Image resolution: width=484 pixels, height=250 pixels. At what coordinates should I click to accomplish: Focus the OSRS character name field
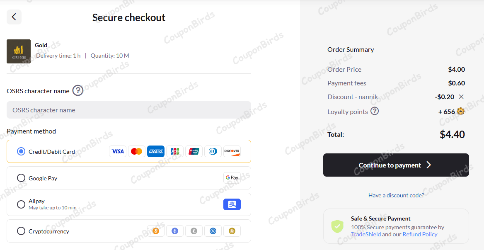coord(128,110)
